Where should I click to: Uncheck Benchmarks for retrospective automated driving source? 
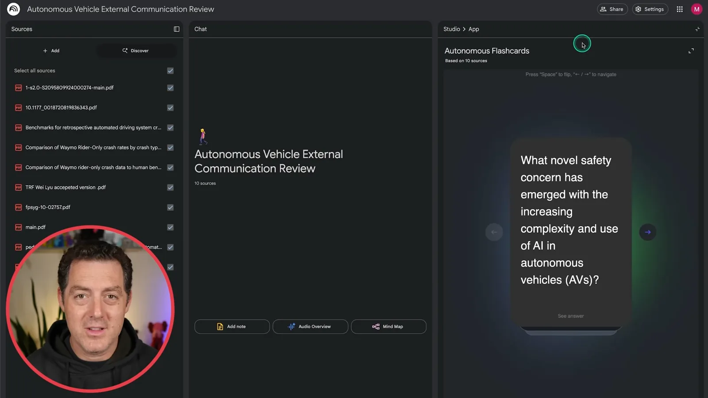click(x=170, y=128)
